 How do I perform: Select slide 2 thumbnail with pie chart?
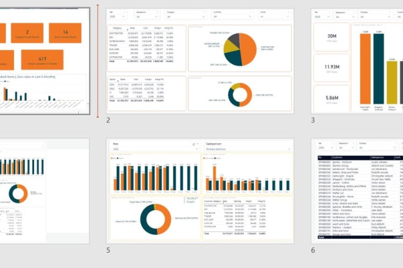coord(200,61)
